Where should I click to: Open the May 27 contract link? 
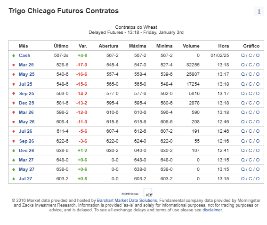coord(26,169)
